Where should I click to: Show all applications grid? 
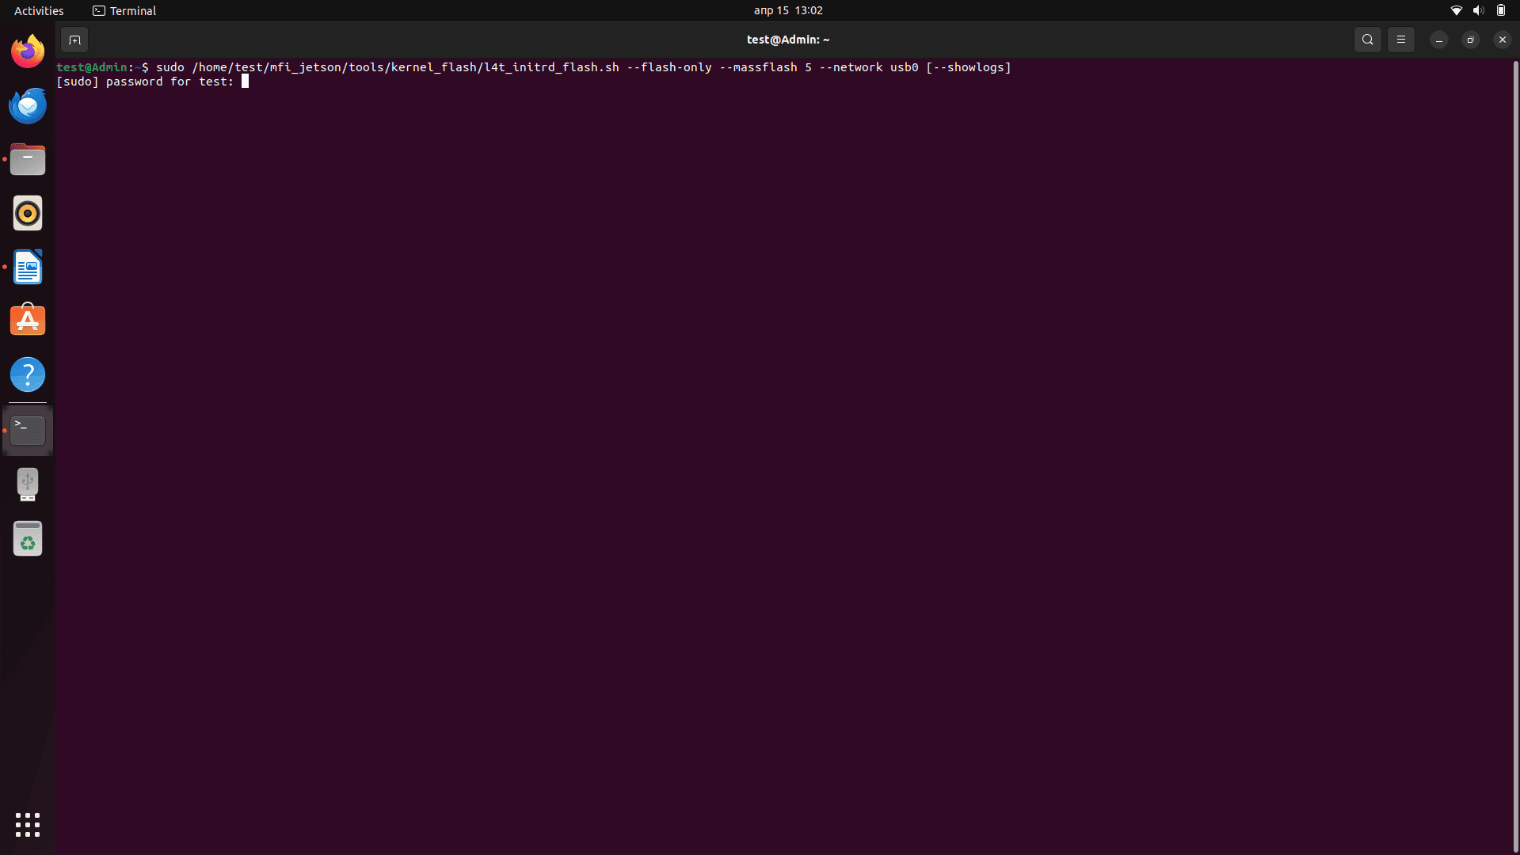[x=28, y=825]
